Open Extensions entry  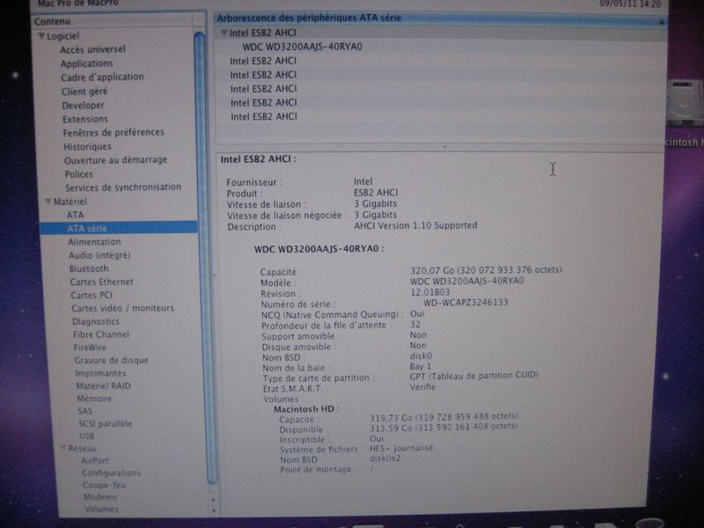85,120
